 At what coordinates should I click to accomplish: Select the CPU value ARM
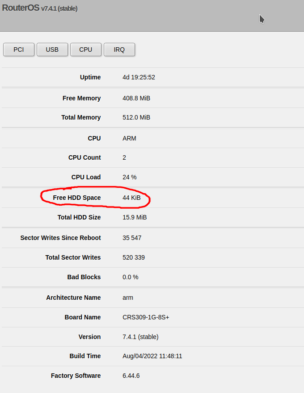(129, 138)
